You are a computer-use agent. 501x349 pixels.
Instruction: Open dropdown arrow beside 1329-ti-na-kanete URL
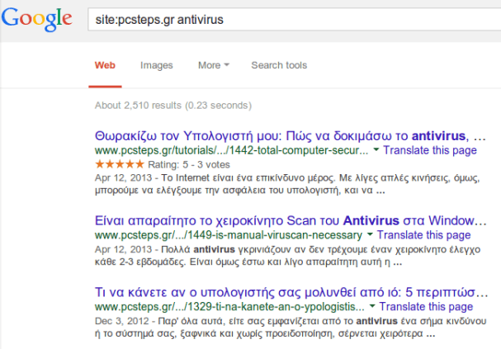point(372,306)
